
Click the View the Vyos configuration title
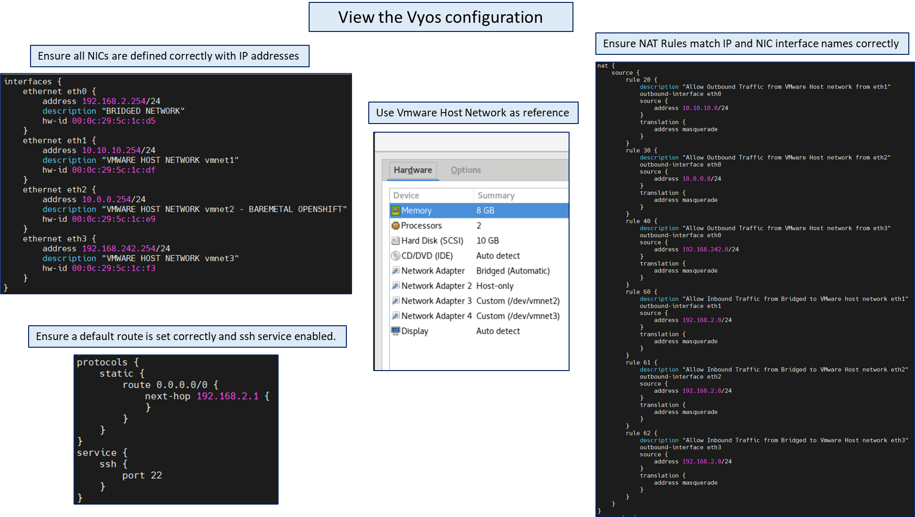[x=440, y=17]
